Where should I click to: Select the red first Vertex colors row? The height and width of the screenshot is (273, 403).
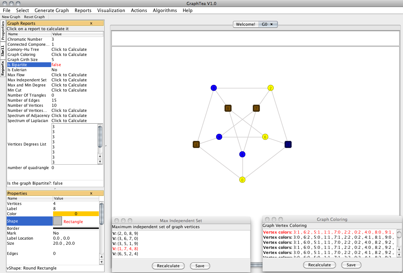[329, 232]
